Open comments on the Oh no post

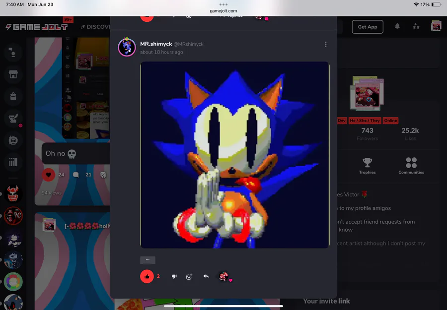(75, 175)
